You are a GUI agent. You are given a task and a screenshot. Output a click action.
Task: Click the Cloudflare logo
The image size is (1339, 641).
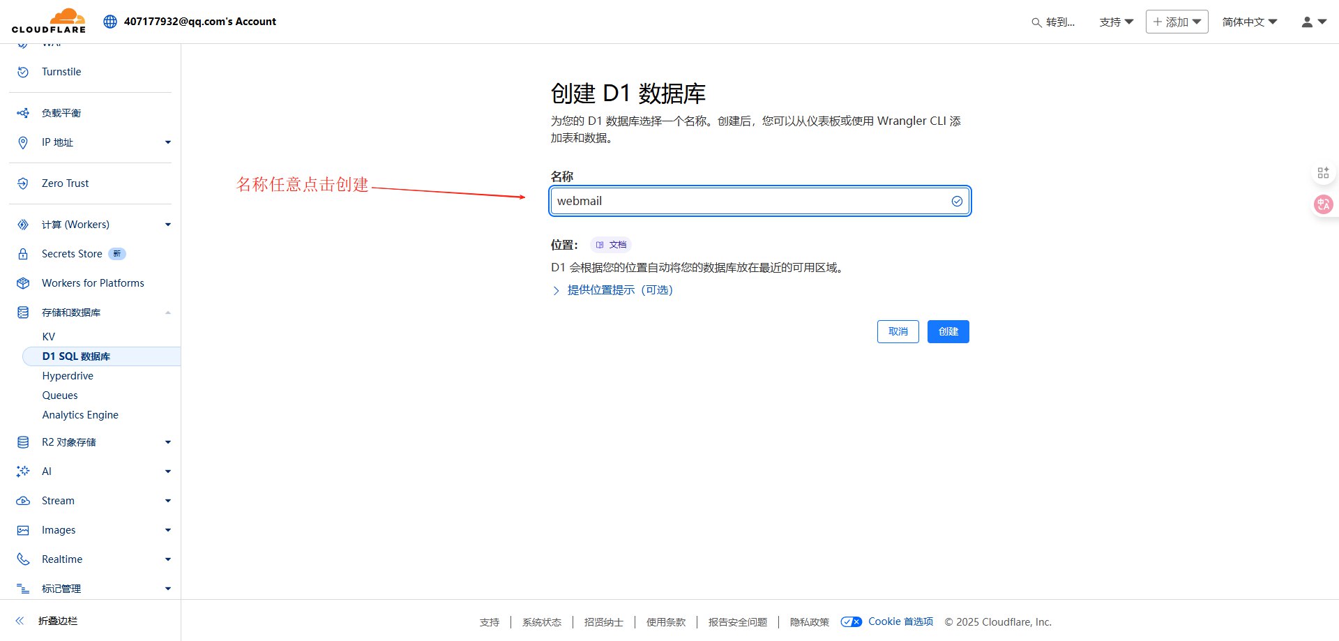point(49,20)
